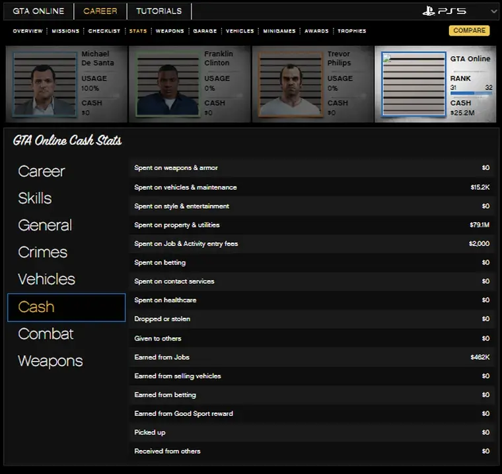Open the Crimes stats category

(x=42, y=253)
